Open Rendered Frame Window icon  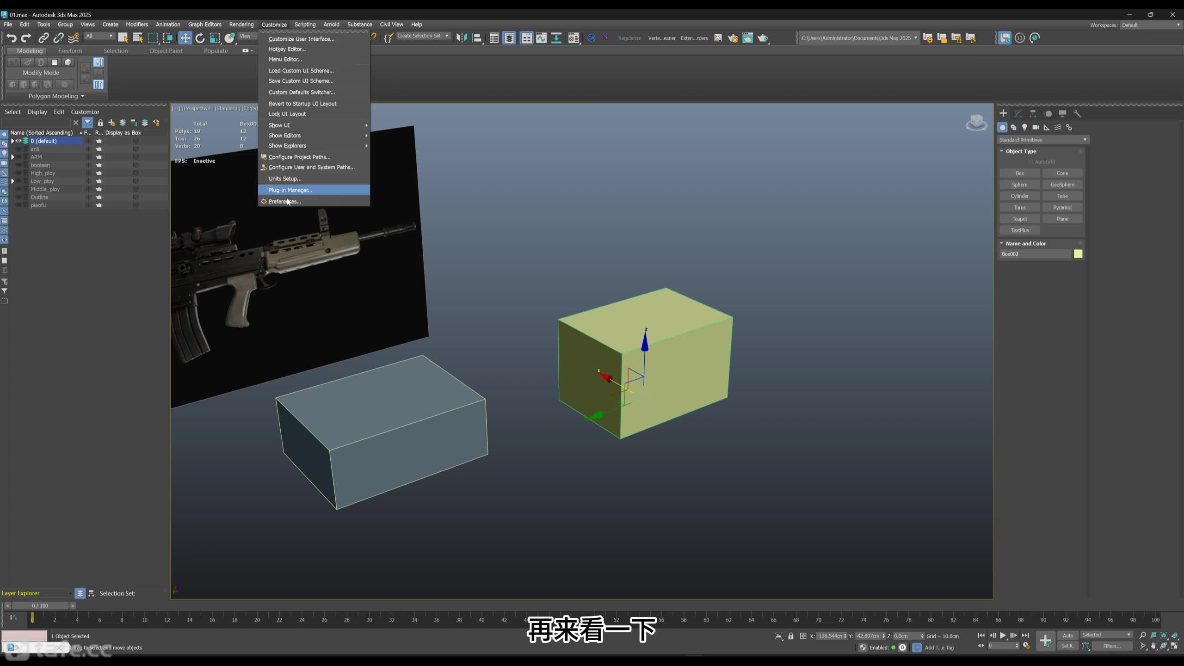[748, 38]
